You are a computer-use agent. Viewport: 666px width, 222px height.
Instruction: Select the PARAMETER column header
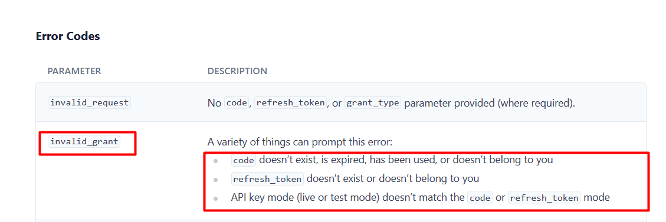coord(74,71)
